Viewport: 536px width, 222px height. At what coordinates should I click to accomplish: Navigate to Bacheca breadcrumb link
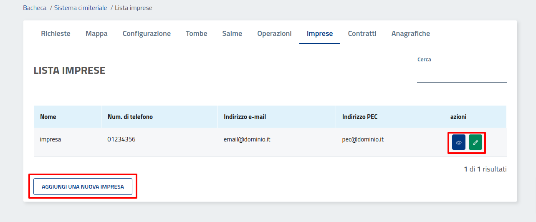pos(35,8)
